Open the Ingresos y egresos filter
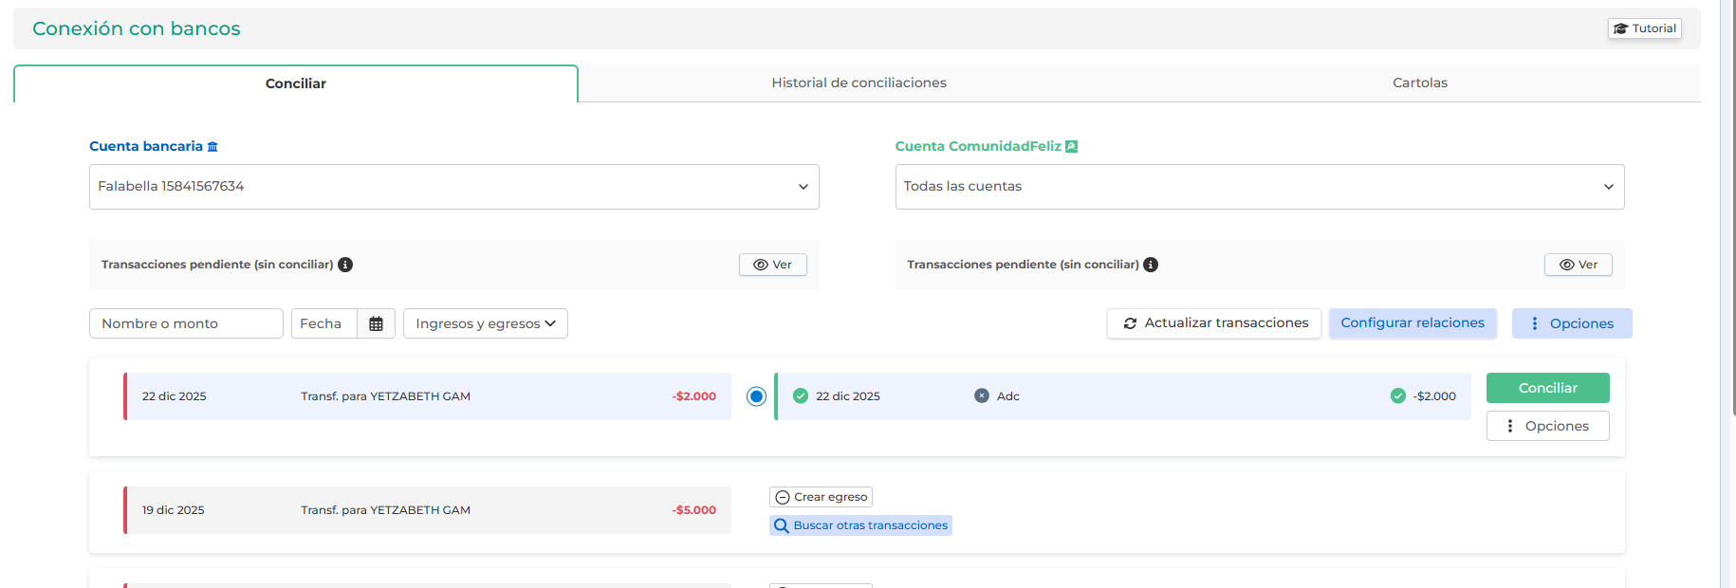The width and height of the screenshot is (1736, 588). pyautogui.click(x=485, y=323)
